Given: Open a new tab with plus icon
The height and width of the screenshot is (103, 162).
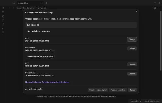Looking at the screenshot, I should click(46, 3).
